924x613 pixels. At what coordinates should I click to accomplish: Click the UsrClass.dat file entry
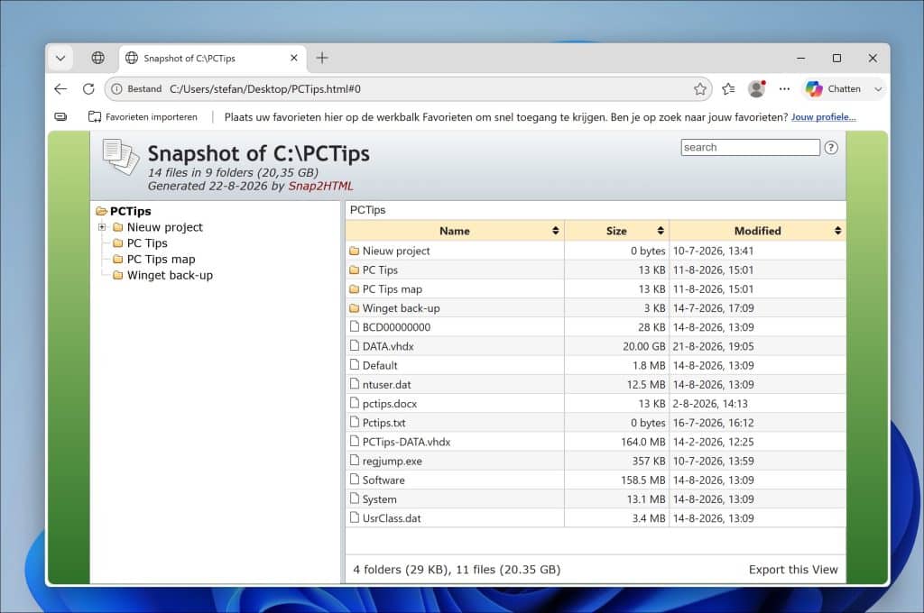click(392, 518)
